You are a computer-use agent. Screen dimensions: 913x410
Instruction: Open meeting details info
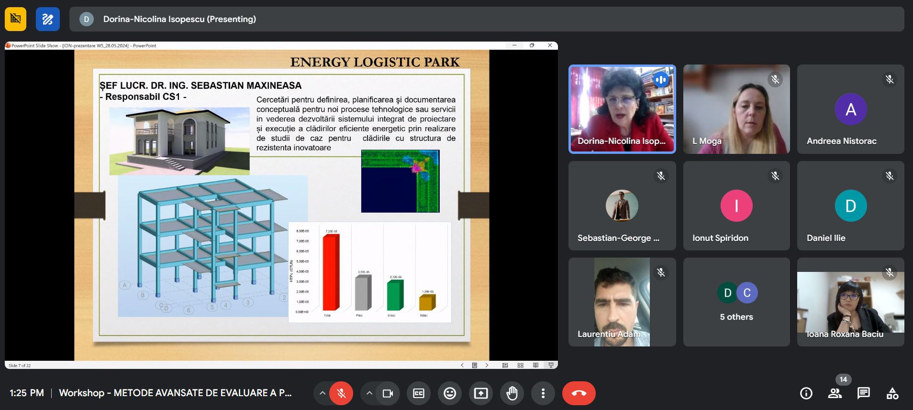(x=806, y=393)
